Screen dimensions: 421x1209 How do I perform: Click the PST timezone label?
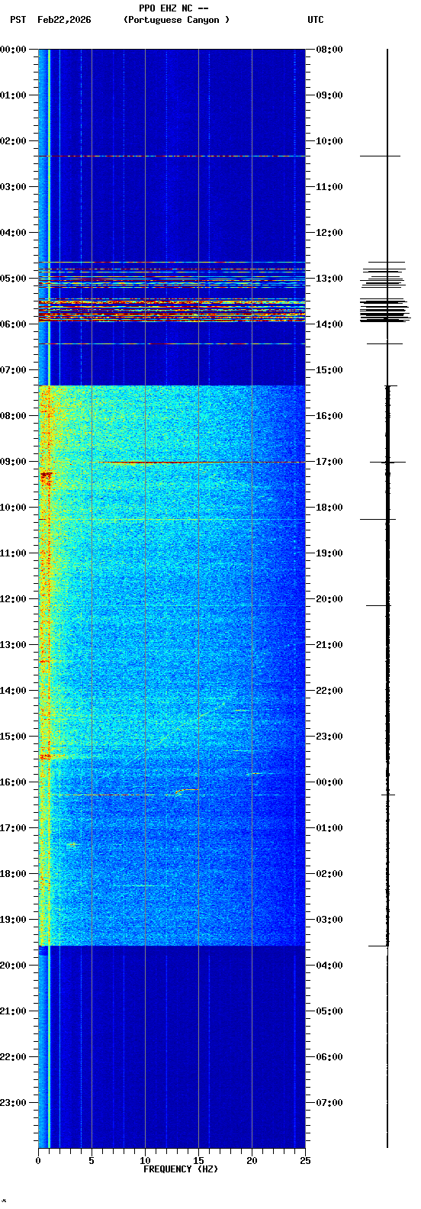(18, 20)
